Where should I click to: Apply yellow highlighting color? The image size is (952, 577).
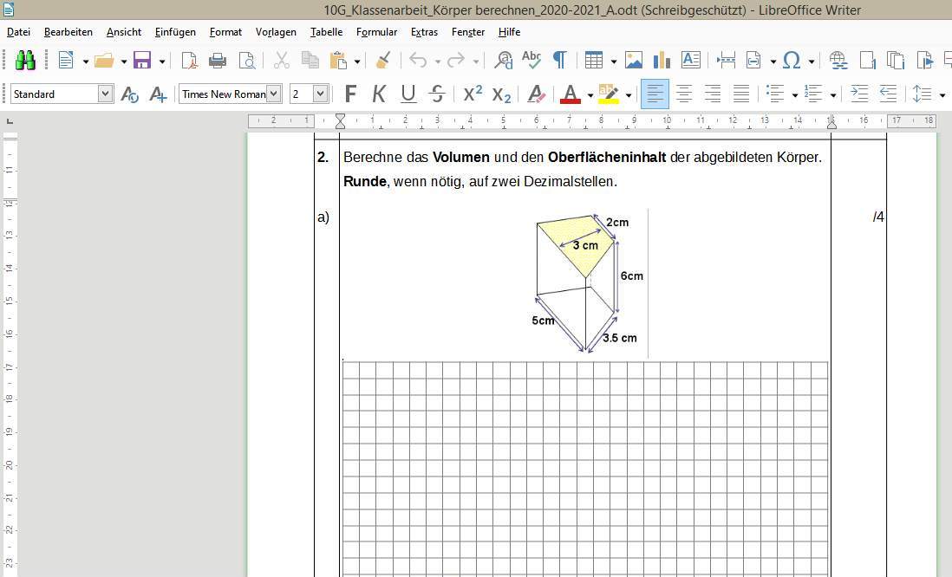609,94
